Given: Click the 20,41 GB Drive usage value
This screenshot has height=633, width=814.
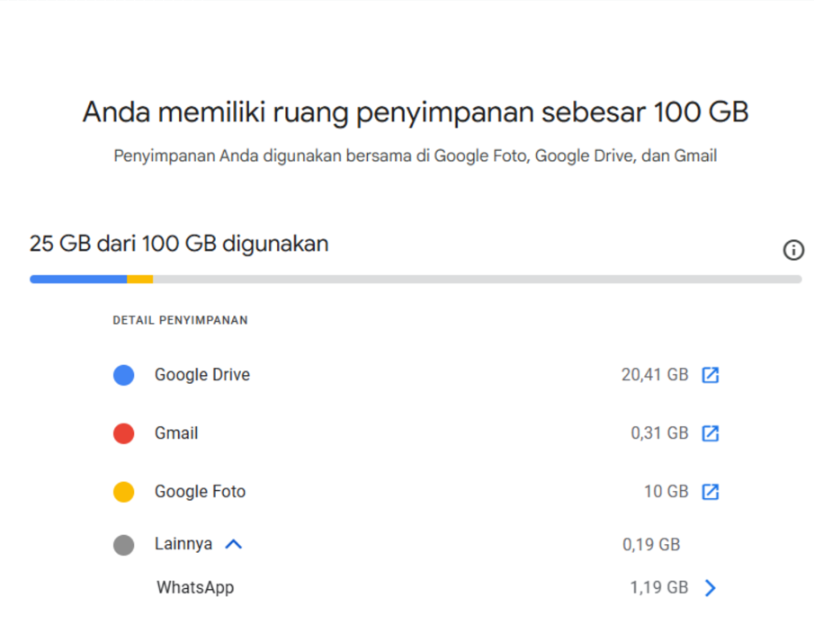Looking at the screenshot, I should [x=654, y=375].
